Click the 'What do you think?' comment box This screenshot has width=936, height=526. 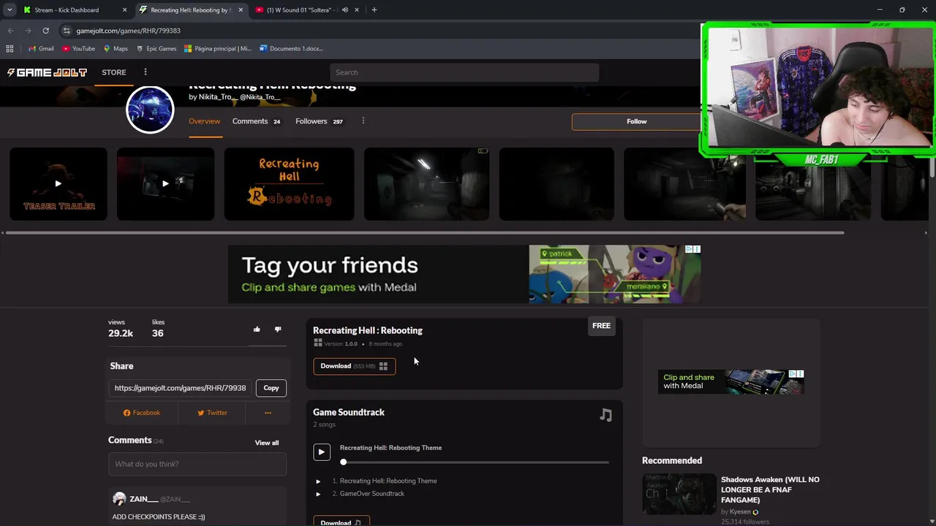197,464
